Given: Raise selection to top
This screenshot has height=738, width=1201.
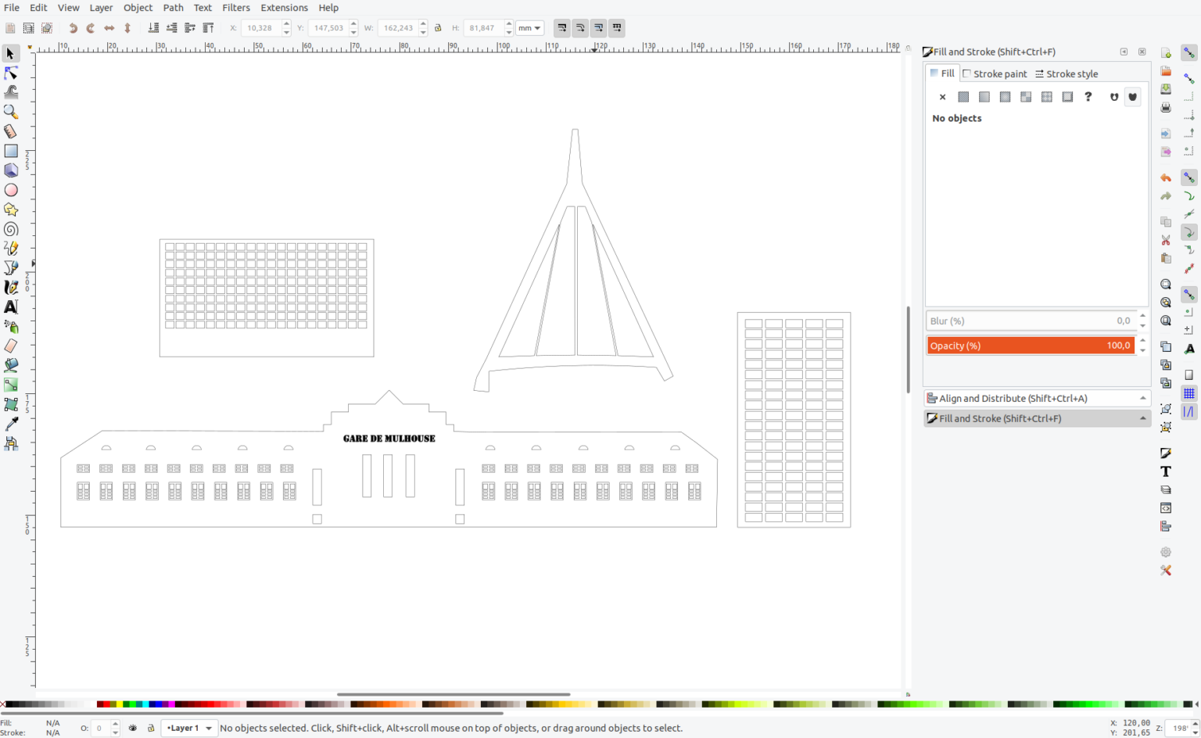Looking at the screenshot, I should (208, 28).
